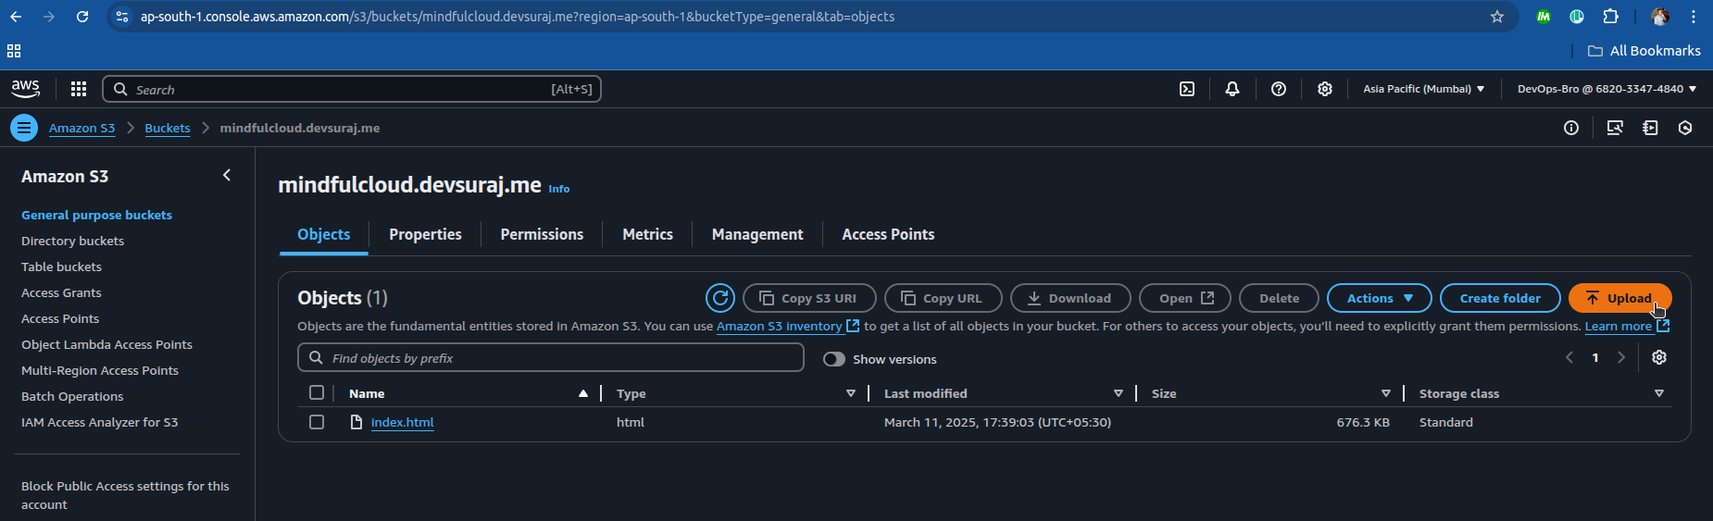Click the orange Upload button
This screenshot has width=1713, height=521.
1620,298
